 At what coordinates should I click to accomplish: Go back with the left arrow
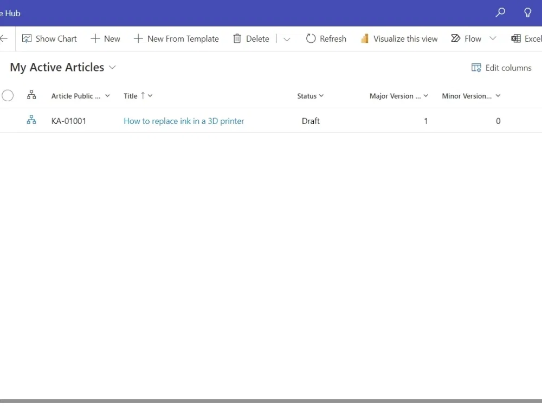pos(4,38)
